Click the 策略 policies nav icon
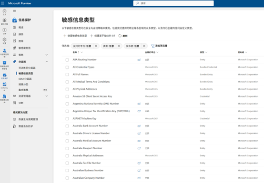This screenshot has width=264, height=183. [x=15, y=55]
